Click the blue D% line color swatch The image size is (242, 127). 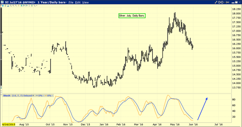[x=37, y=95]
